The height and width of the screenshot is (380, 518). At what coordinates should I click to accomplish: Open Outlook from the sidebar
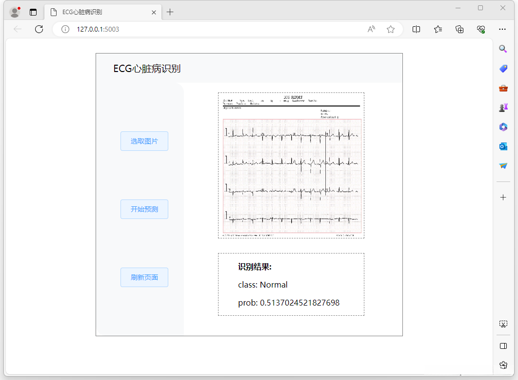503,146
